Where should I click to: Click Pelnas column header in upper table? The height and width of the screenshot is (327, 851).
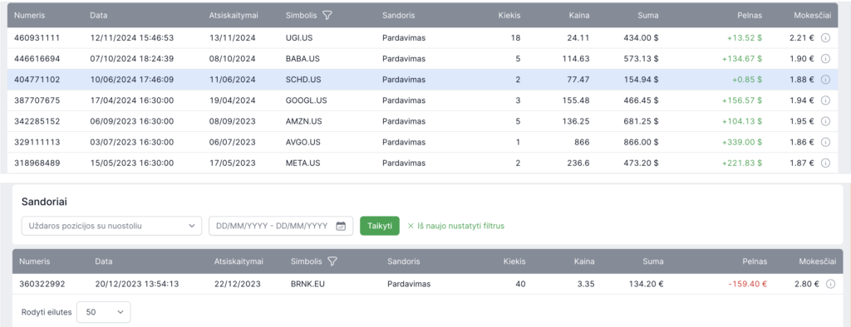[751, 15]
